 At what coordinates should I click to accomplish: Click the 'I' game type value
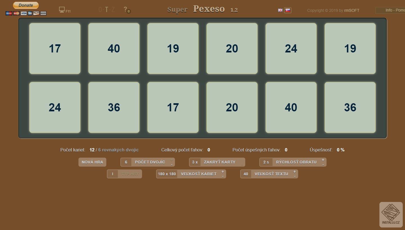(112, 174)
